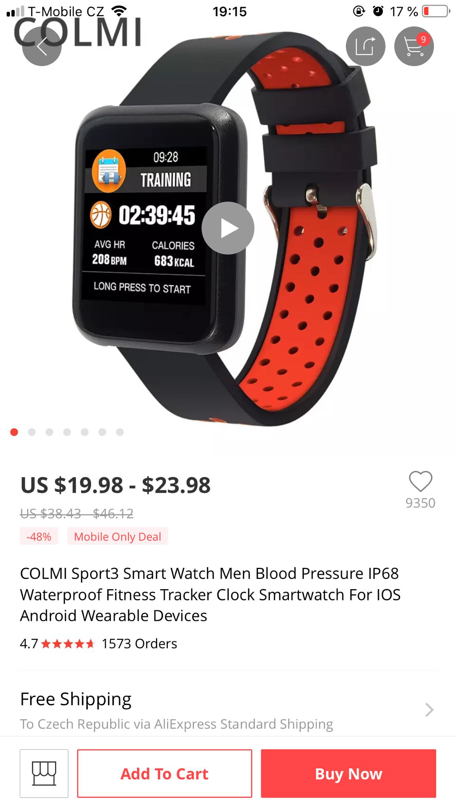Open the shopping cart with 9 items

[x=414, y=46]
